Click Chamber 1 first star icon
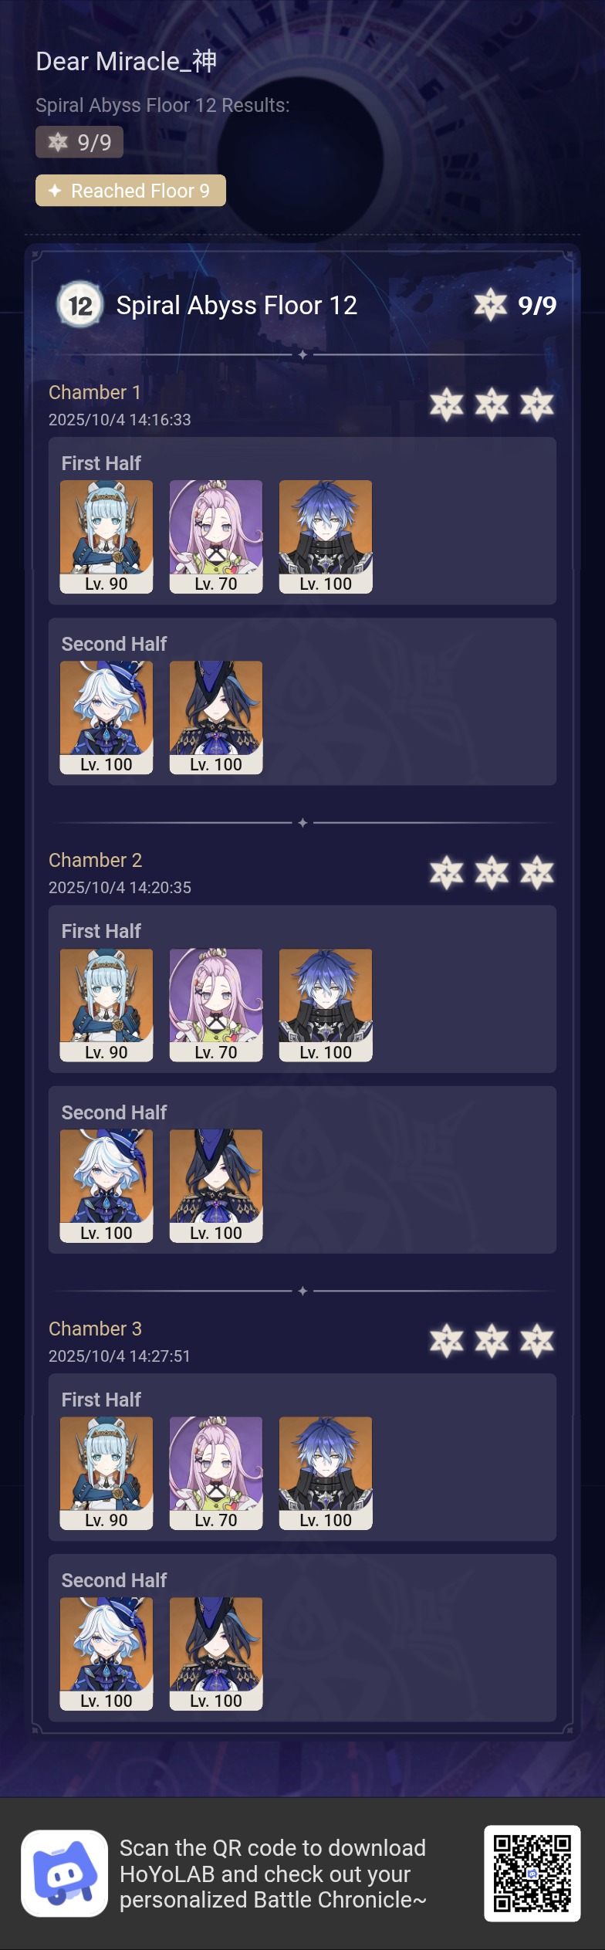The width and height of the screenshot is (605, 1950). click(x=447, y=405)
